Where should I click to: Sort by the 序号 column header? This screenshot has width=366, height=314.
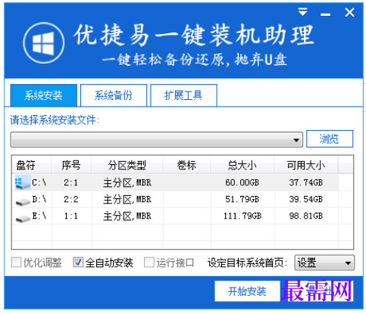71,166
